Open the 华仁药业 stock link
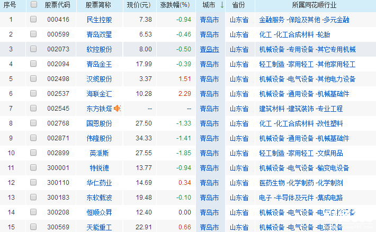 99,183
